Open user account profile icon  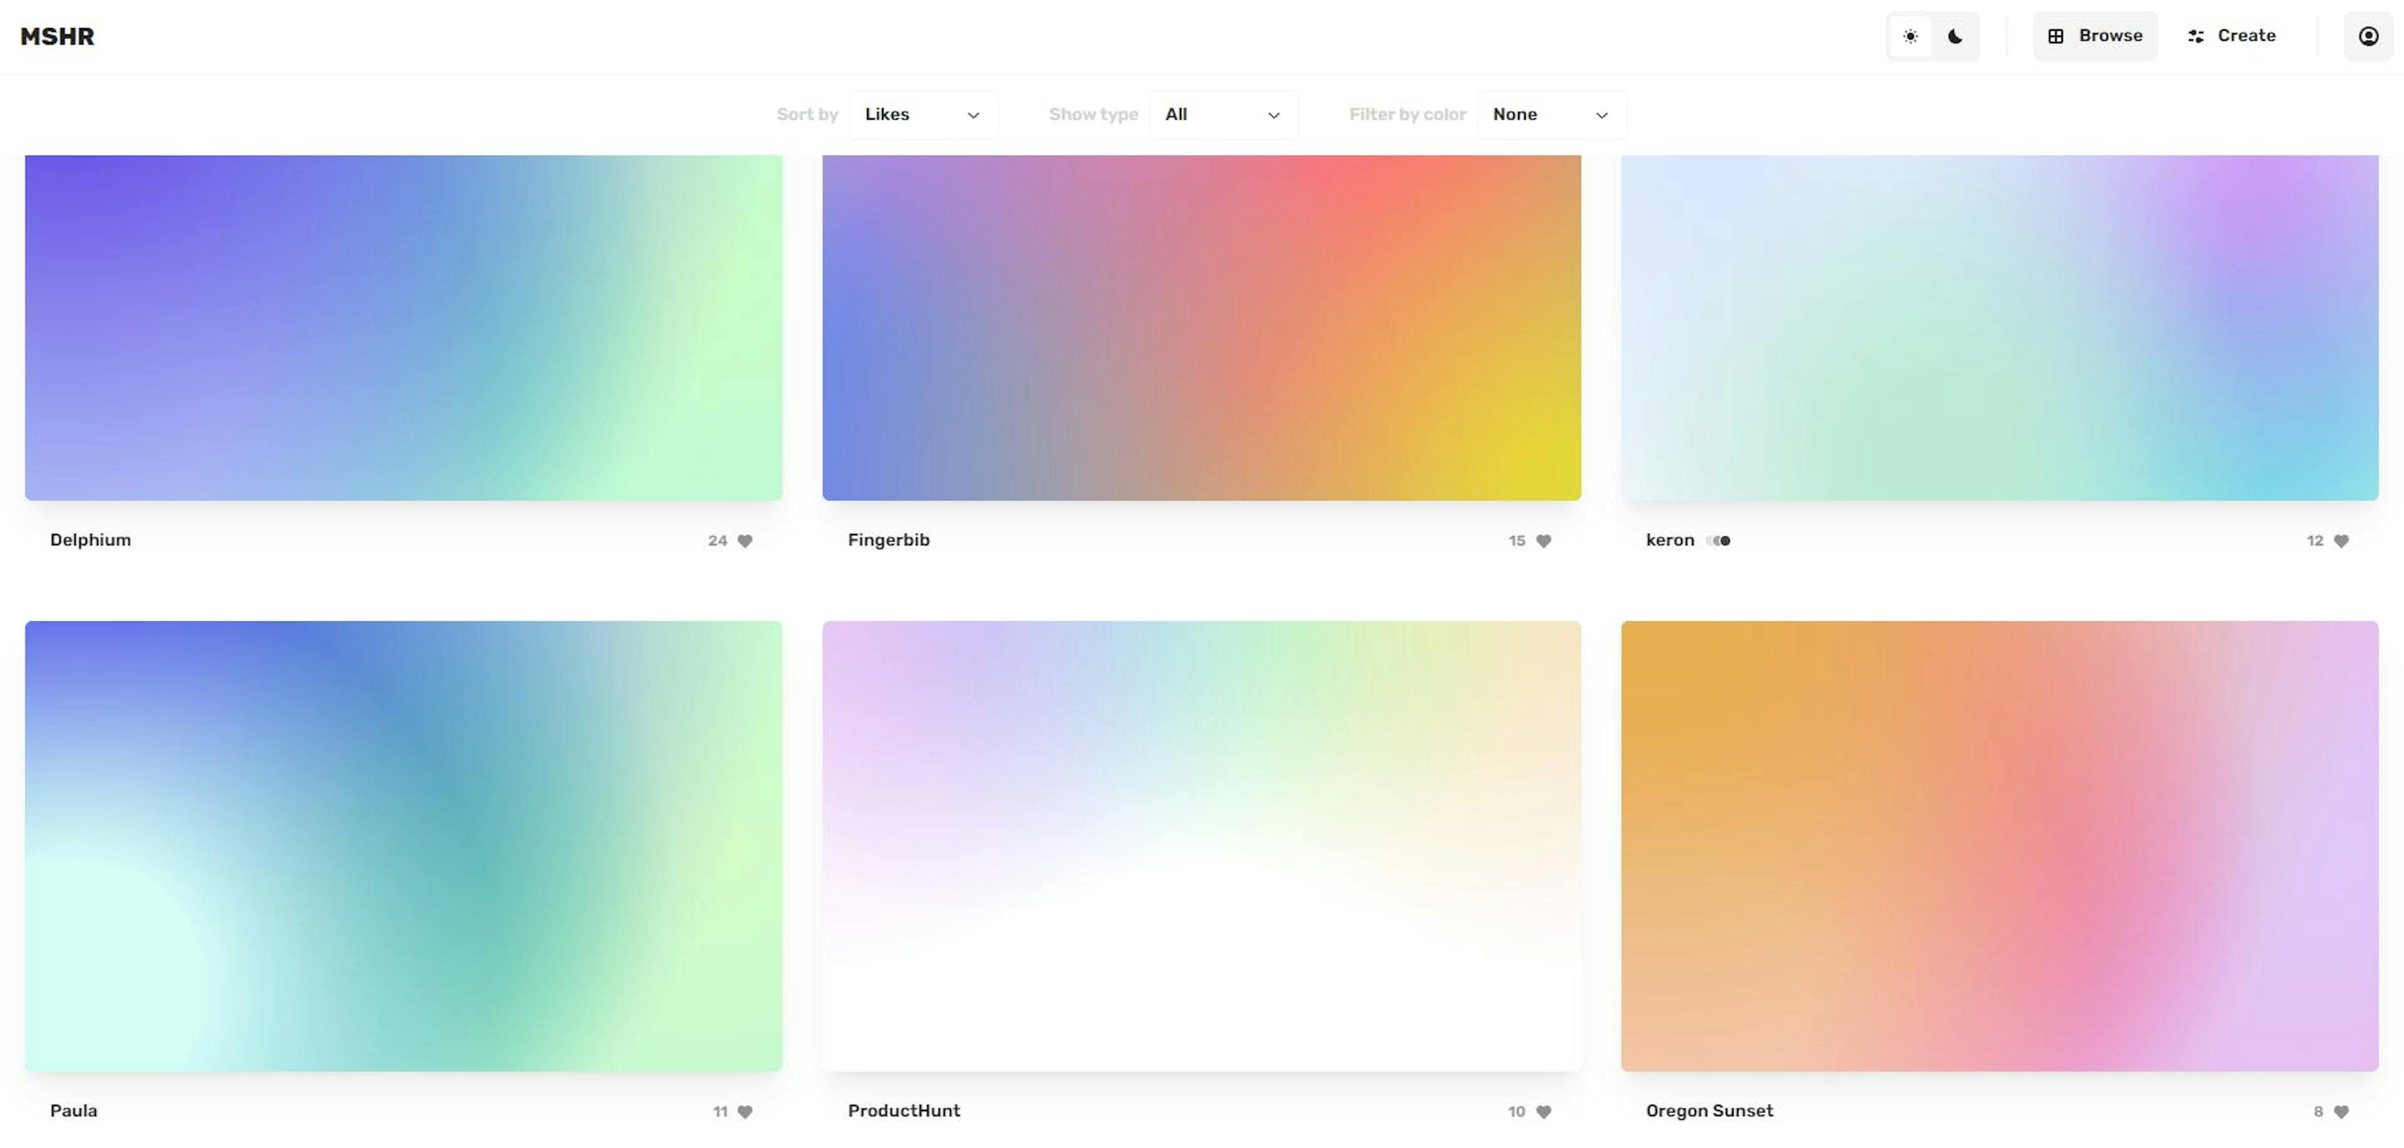(x=2368, y=36)
